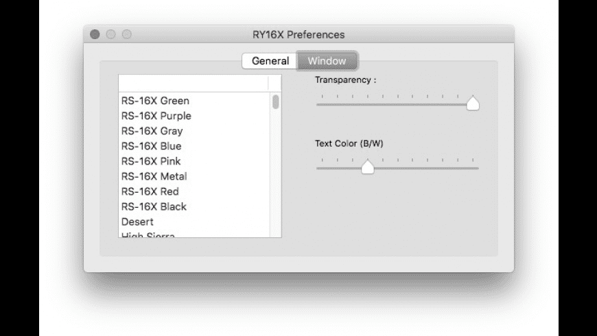Minimize the Preferences window

click(110, 34)
